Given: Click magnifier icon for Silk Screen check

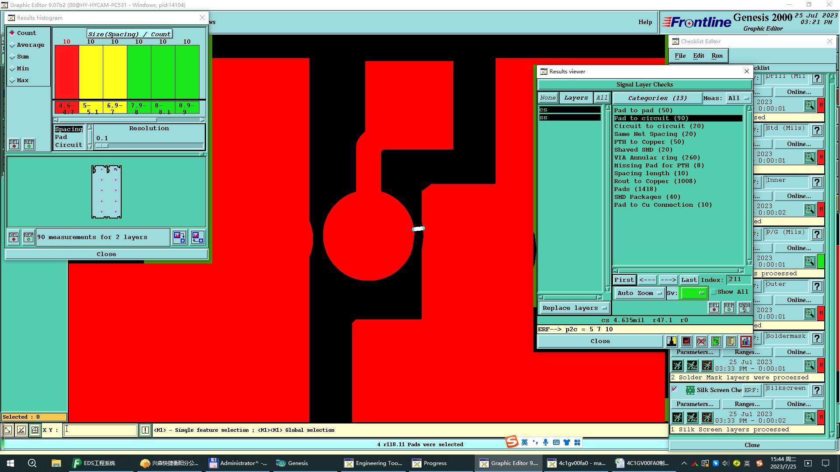Looking at the screenshot, I should click(809, 417).
